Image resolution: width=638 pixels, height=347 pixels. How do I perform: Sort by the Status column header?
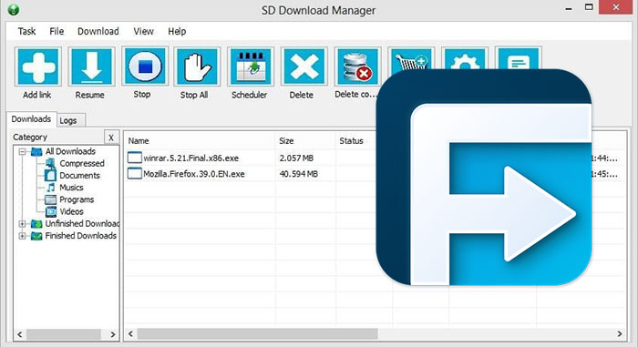click(352, 141)
